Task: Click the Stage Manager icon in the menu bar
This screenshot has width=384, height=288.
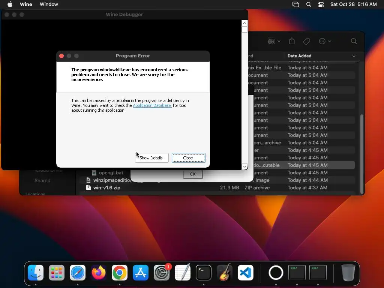Action: 295,4
